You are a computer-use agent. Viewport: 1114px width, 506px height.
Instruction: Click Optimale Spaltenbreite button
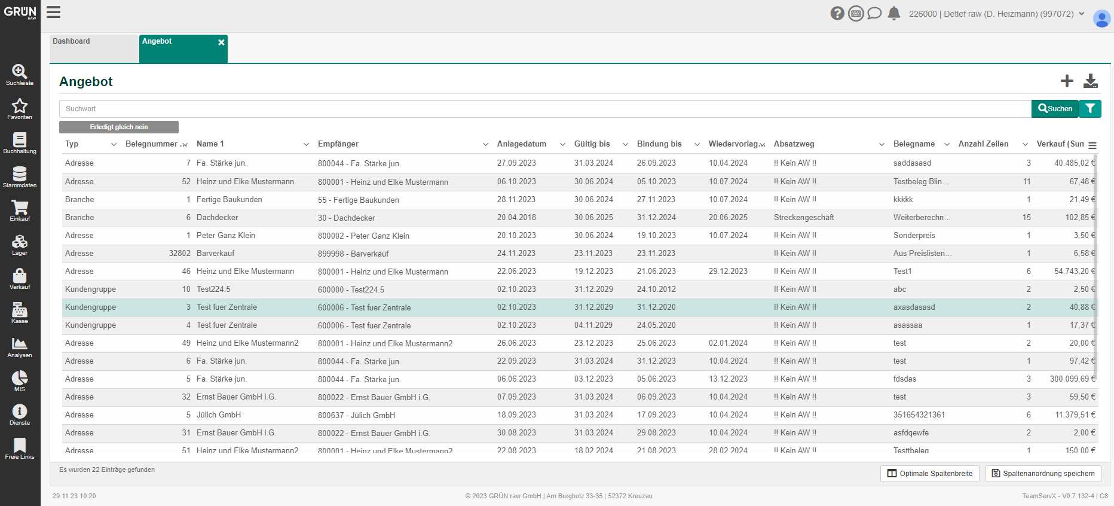click(x=930, y=474)
